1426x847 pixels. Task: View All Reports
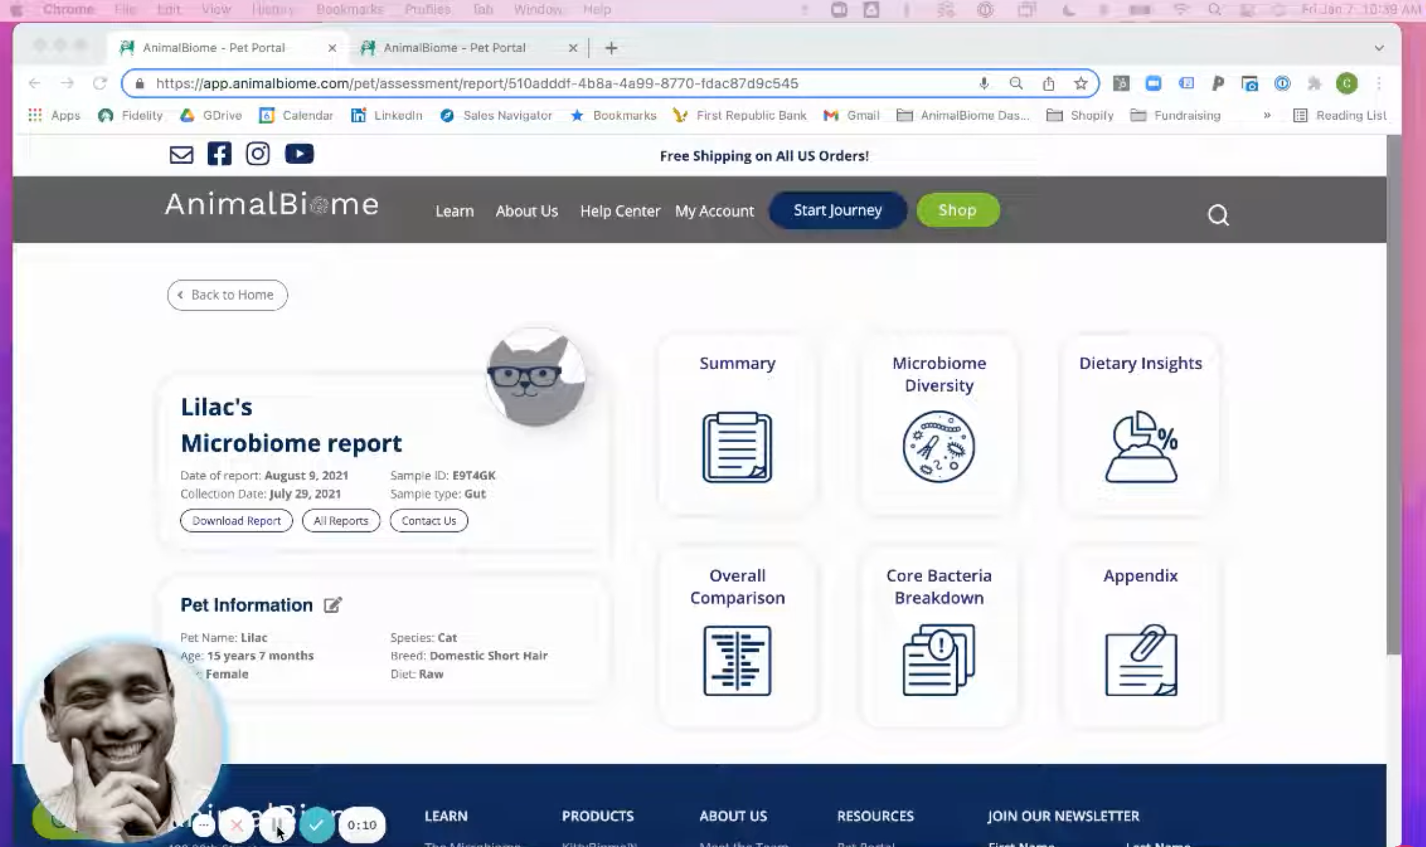341,520
